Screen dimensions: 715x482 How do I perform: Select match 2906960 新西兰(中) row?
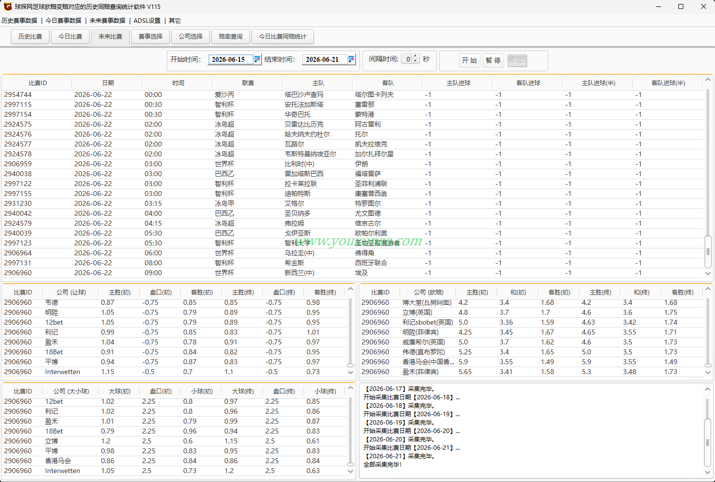tap(353, 273)
